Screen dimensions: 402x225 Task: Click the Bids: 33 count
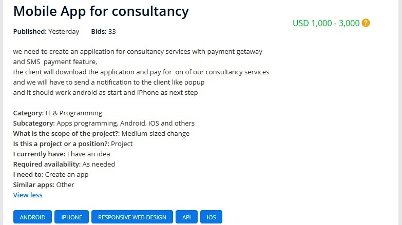coord(103,32)
